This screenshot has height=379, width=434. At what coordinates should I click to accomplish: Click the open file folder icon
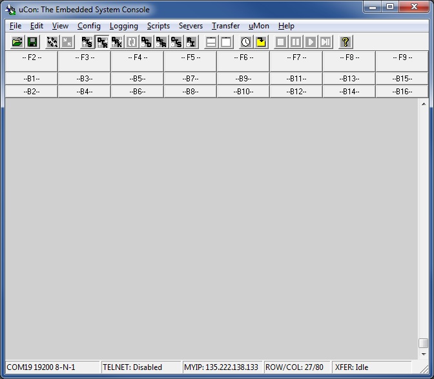coord(17,42)
